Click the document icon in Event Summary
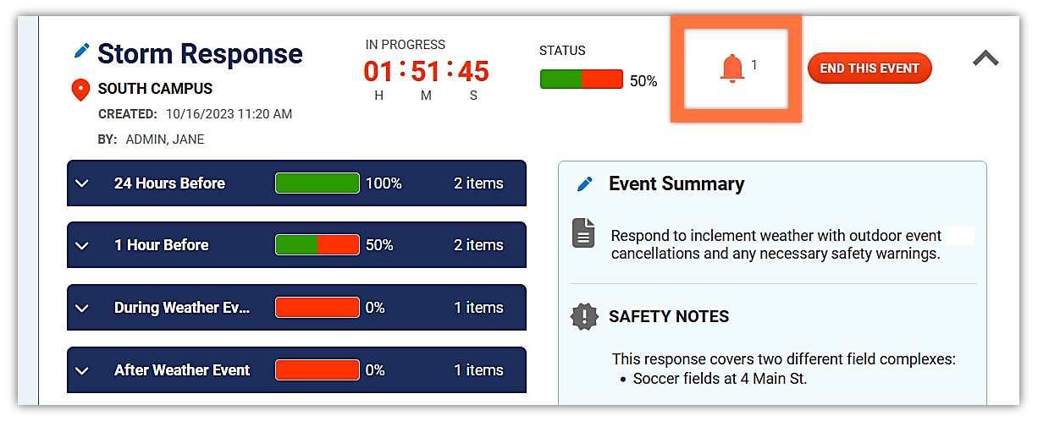The width and height of the screenshot is (1038, 421). tap(583, 232)
